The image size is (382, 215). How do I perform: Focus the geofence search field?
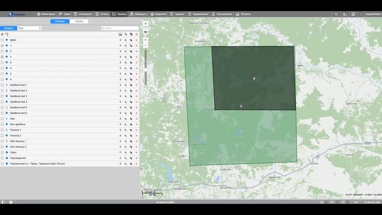pyautogui.click(x=120, y=28)
